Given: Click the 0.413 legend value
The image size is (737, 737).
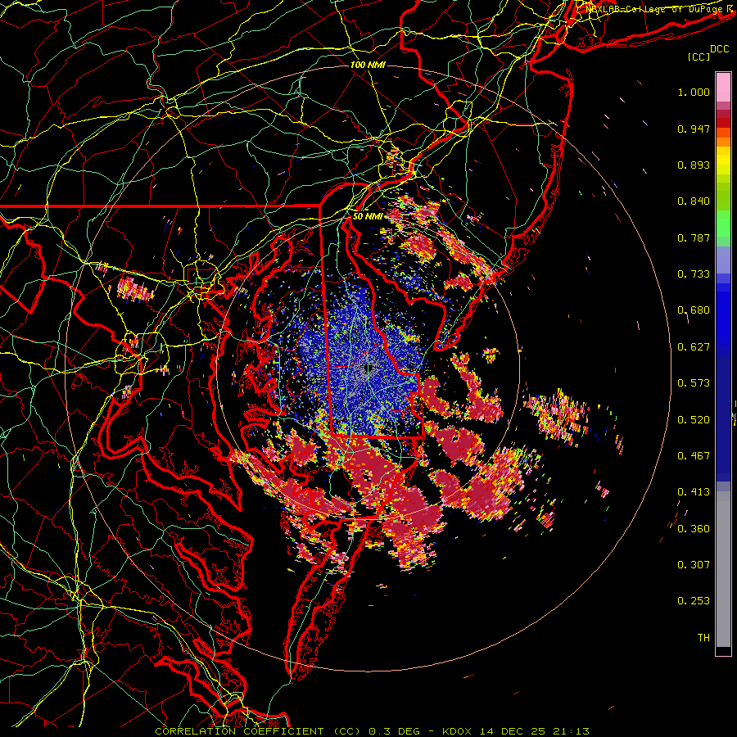Looking at the screenshot, I should (x=694, y=492).
